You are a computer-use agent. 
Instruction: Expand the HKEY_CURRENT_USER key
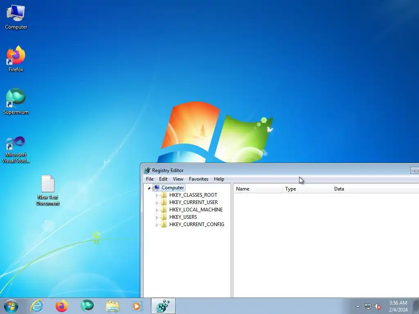click(157, 203)
